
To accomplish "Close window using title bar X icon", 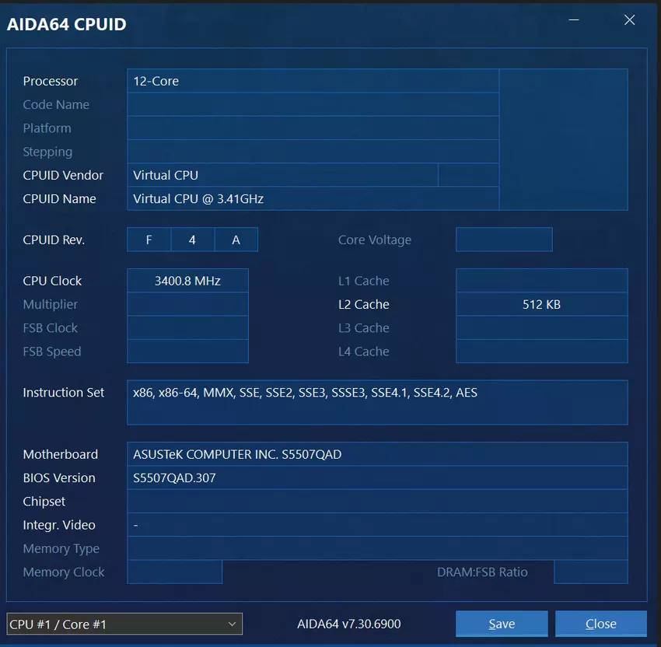I will click(629, 20).
